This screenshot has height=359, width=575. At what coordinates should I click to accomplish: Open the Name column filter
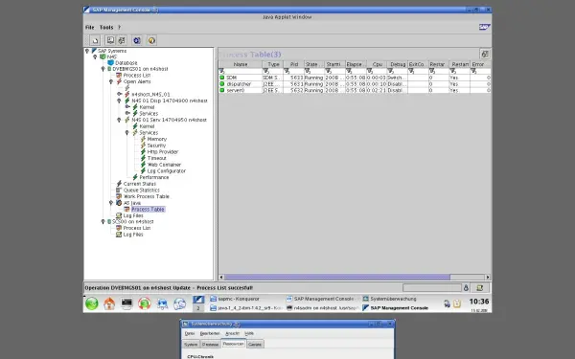(x=222, y=71)
